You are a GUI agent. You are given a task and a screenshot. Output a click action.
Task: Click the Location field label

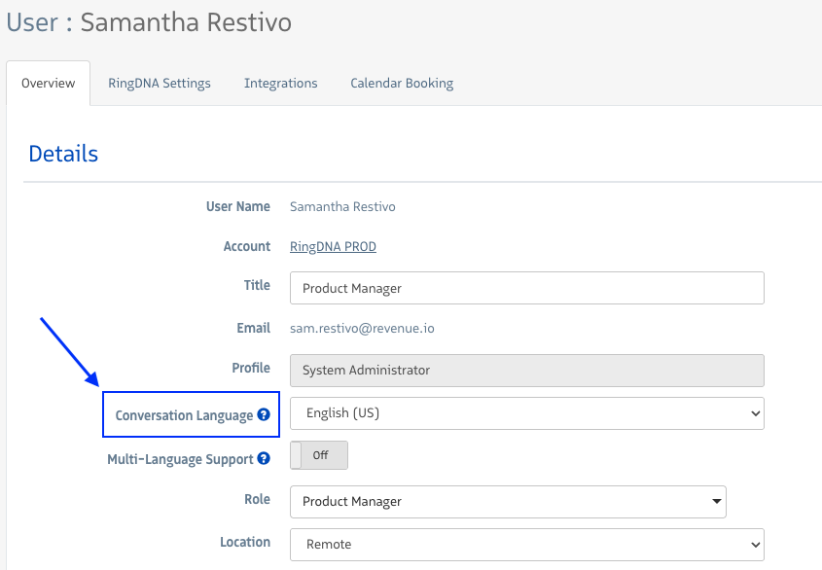pos(245,543)
